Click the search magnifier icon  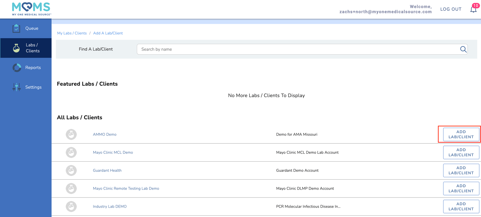pos(463,49)
